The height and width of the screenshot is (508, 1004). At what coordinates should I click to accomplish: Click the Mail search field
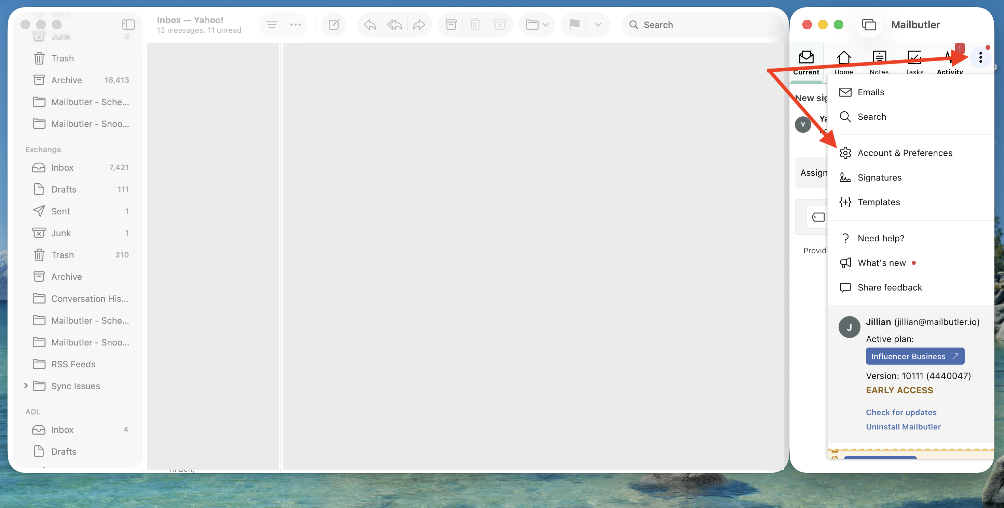click(x=702, y=25)
